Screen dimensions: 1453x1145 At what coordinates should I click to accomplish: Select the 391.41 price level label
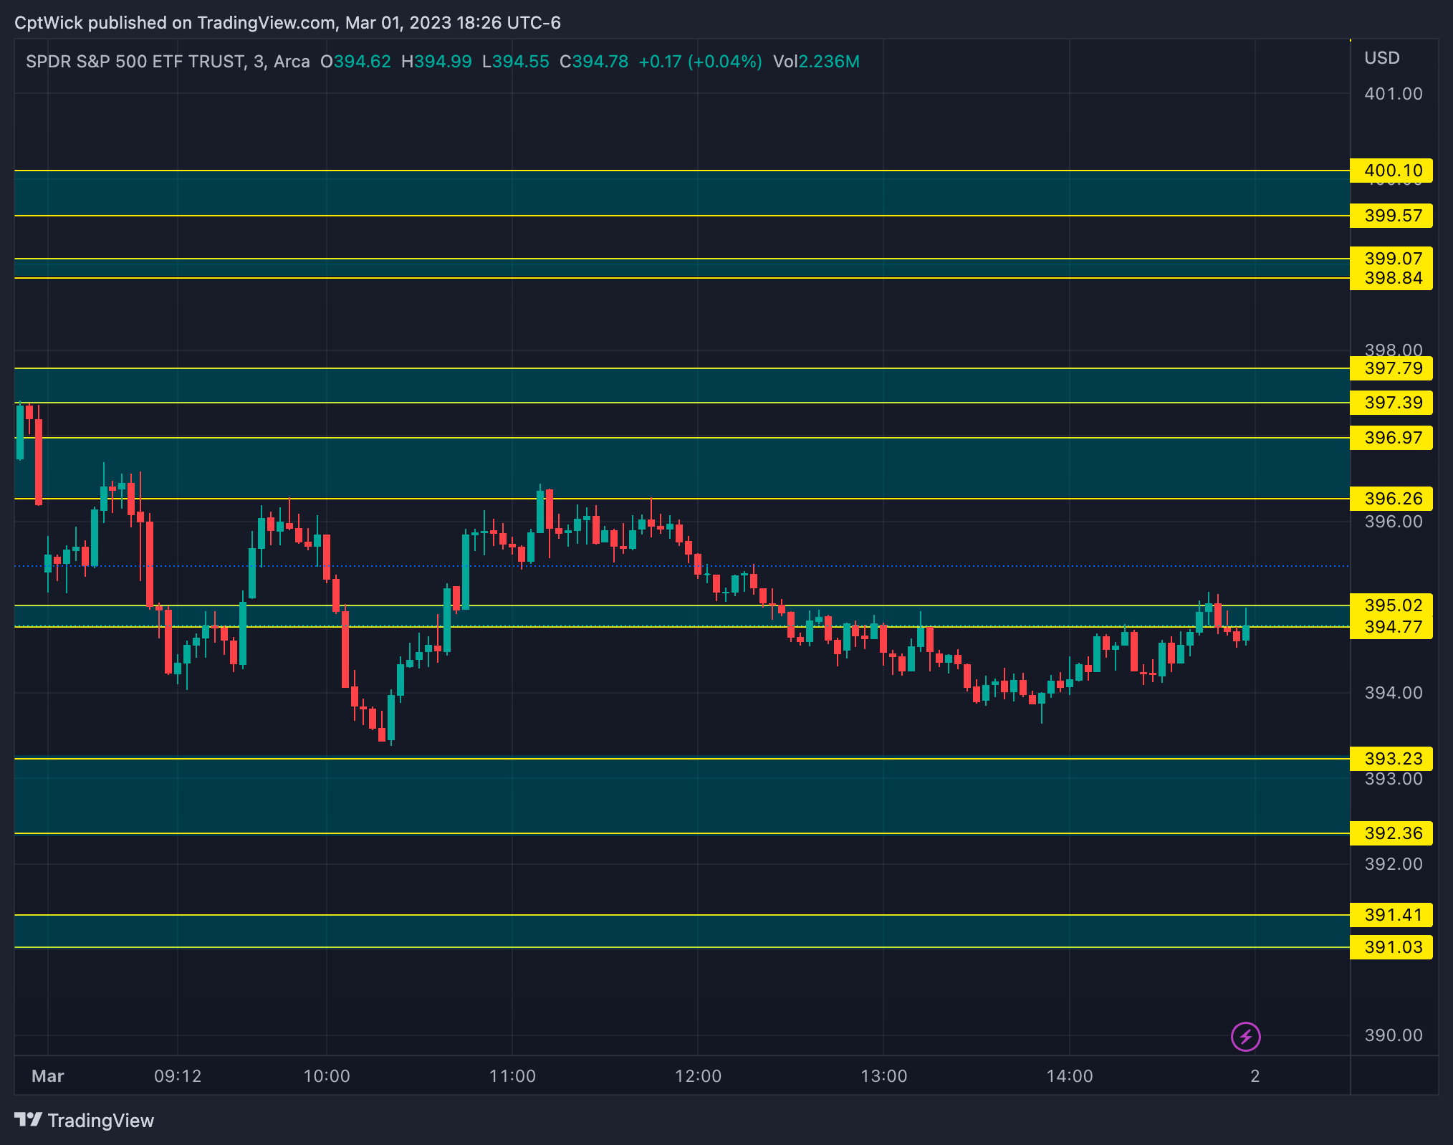[x=1391, y=915]
